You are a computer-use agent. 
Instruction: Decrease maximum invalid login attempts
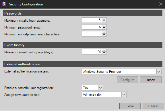point(104,21)
